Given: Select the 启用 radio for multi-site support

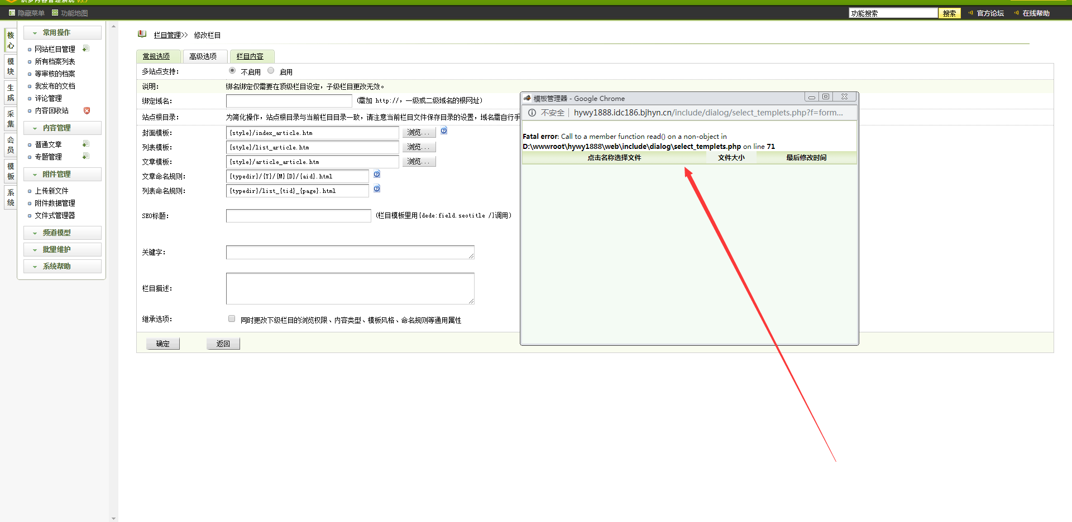Looking at the screenshot, I should tap(271, 71).
